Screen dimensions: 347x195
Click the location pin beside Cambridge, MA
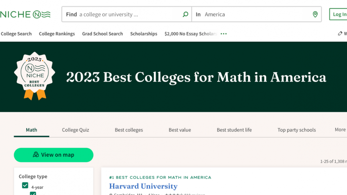pos(110,194)
